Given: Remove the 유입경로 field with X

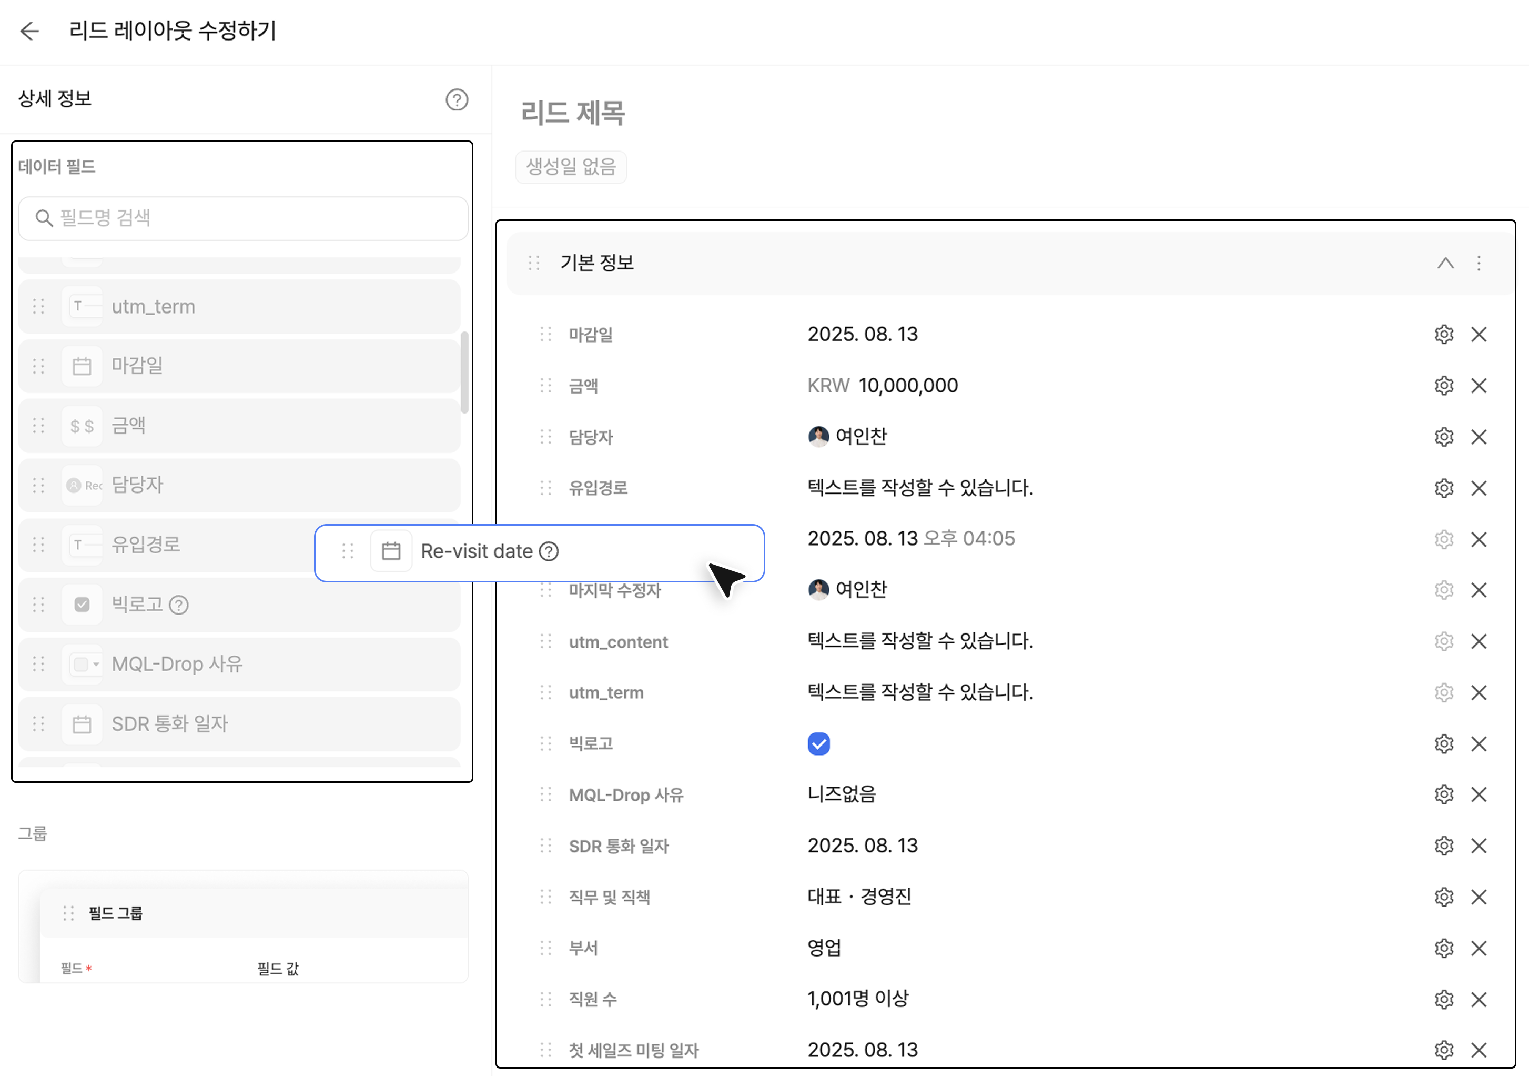Looking at the screenshot, I should pyautogui.click(x=1479, y=488).
